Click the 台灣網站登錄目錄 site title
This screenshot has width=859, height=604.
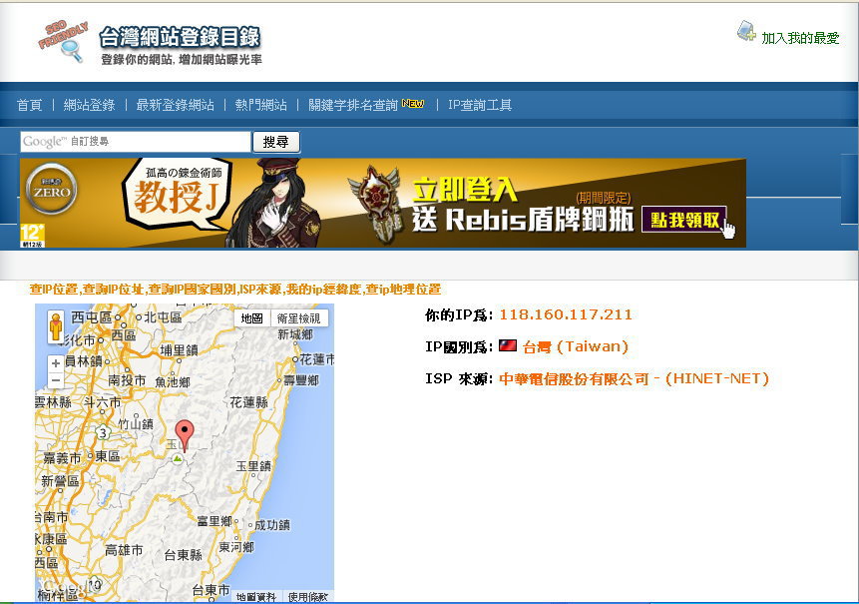pos(180,37)
